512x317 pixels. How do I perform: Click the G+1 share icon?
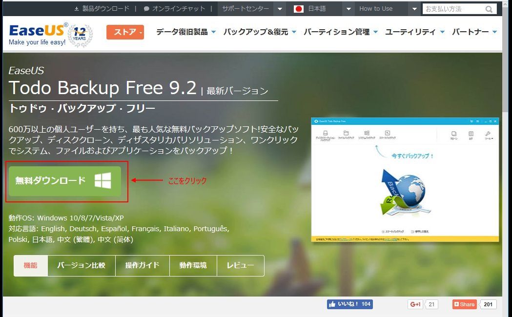[x=415, y=304]
